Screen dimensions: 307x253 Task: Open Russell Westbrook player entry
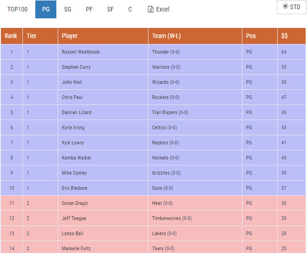point(81,52)
